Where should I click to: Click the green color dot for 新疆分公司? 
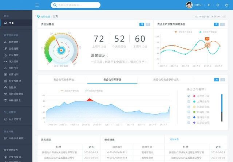coord(194,112)
